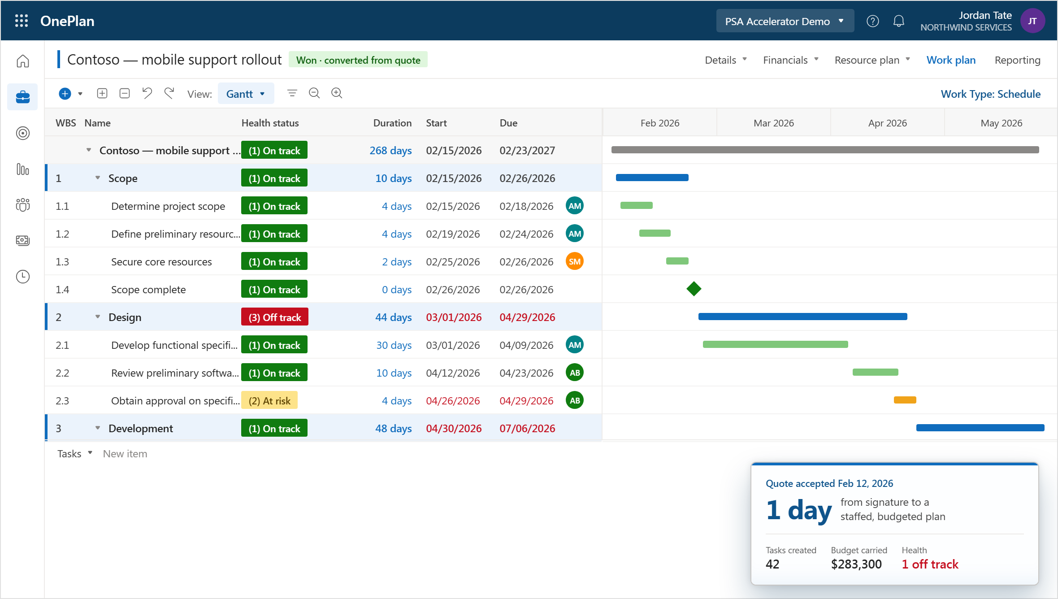The image size is (1058, 599).
Task: Click the New item input field
Action: [x=125, y=454]
